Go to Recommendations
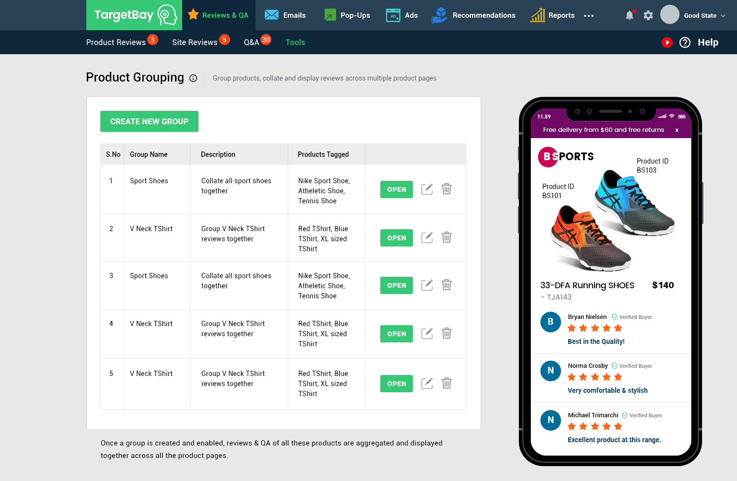737x481 pixels. (x=473, y=15)
